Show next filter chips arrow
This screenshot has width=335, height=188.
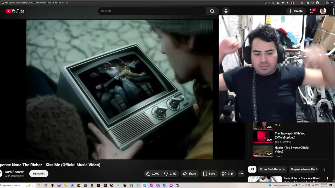pos(324,169)
